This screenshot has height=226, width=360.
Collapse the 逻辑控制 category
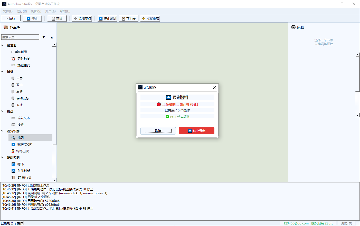(x=2, y=157)
